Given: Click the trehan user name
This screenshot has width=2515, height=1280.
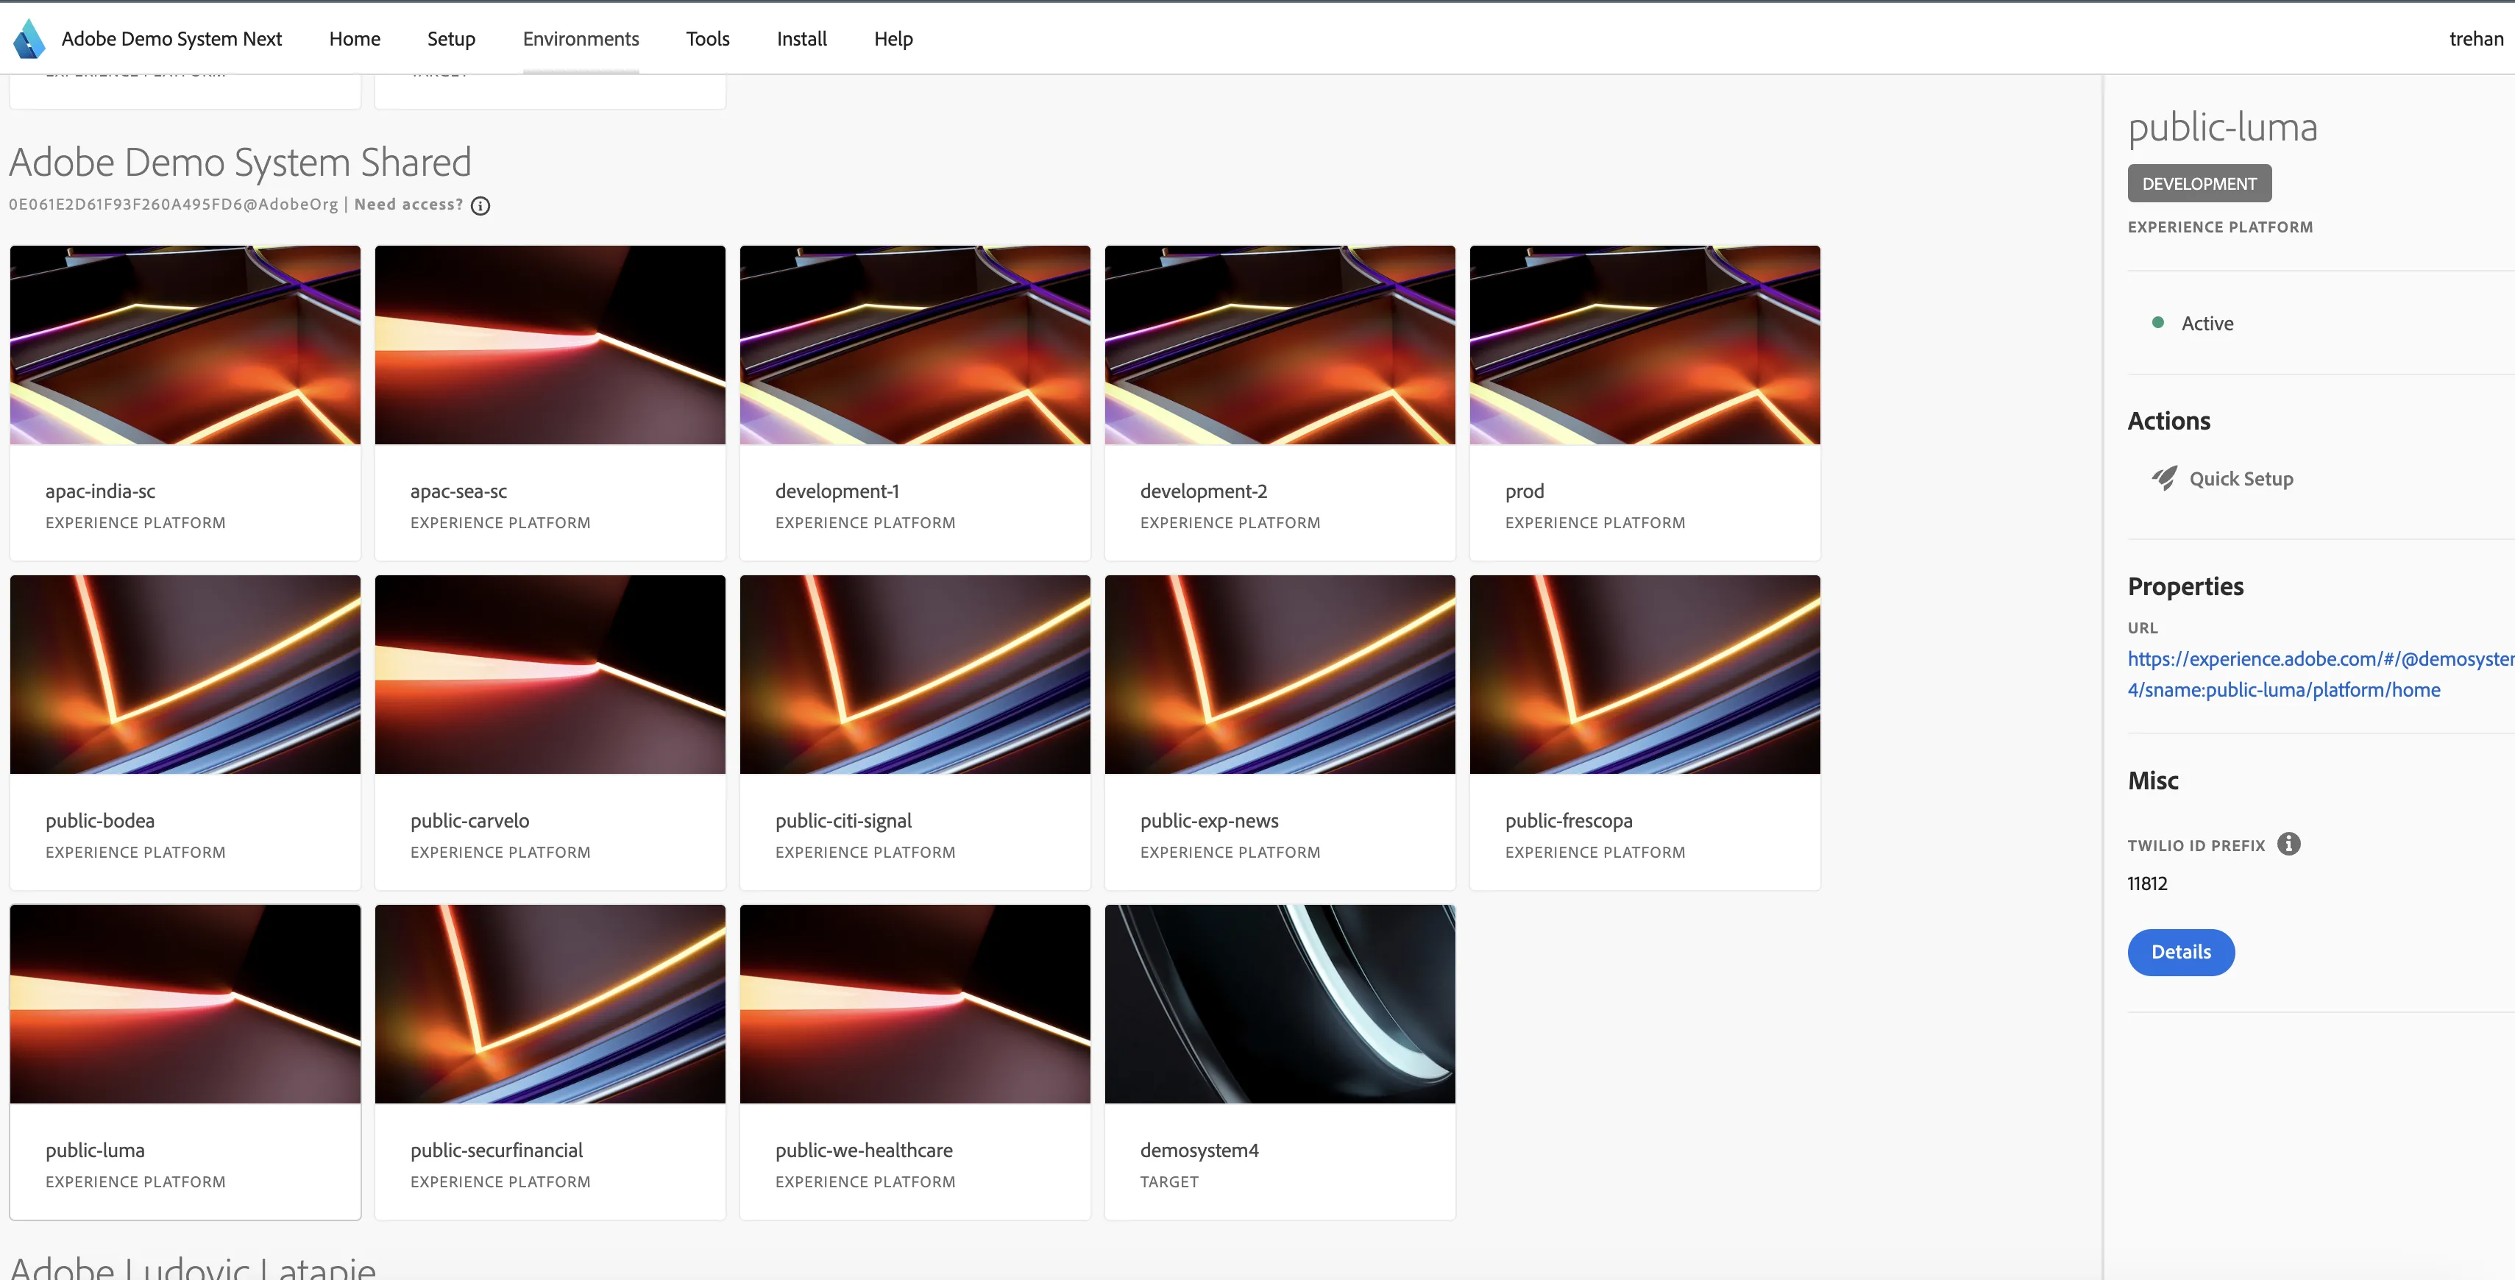Looking at the screenshot, I should point(2476,39).
